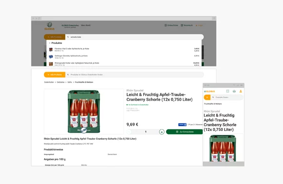Enlarge the main Schorle crate product image

coord(84,111)
